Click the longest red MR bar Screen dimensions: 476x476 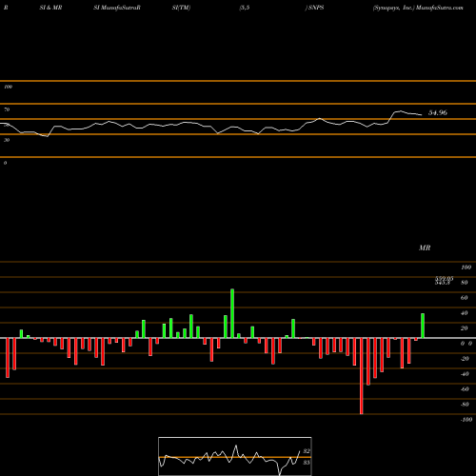pos(362,376)
